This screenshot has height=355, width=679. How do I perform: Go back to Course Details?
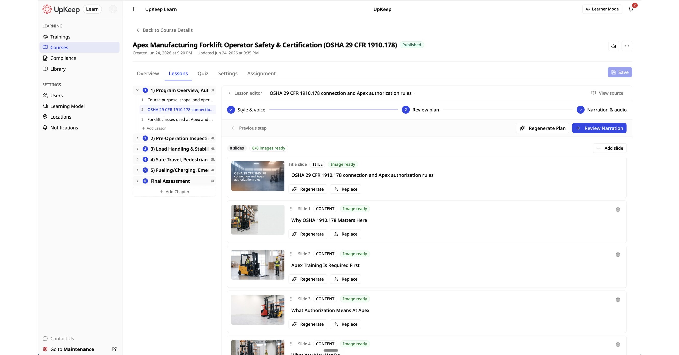(x=164, y=30)
